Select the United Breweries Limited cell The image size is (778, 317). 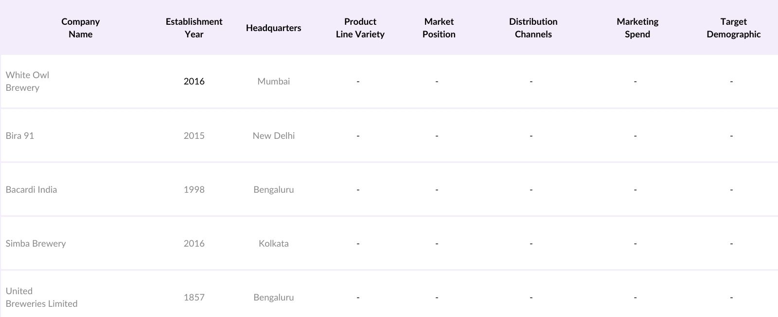41,297
